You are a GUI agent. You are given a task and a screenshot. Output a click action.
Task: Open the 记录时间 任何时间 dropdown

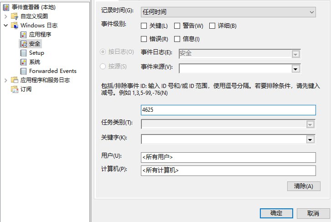click(x=228, y=12)
